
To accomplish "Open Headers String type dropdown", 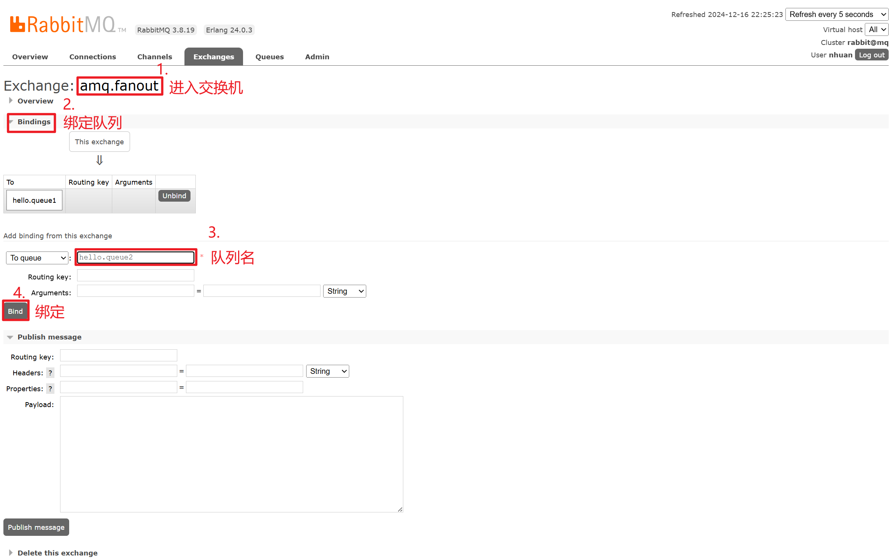I will tap(327, 371).
